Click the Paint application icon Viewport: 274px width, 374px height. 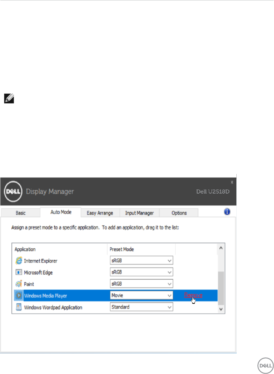point(19,284)
